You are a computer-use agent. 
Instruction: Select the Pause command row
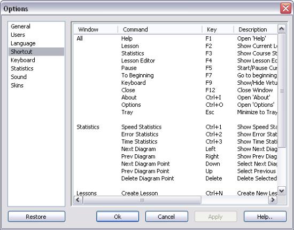[x=129, y=68]
